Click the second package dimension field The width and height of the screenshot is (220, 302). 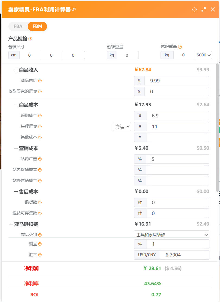pyautogui.click(x=52, y=55)
